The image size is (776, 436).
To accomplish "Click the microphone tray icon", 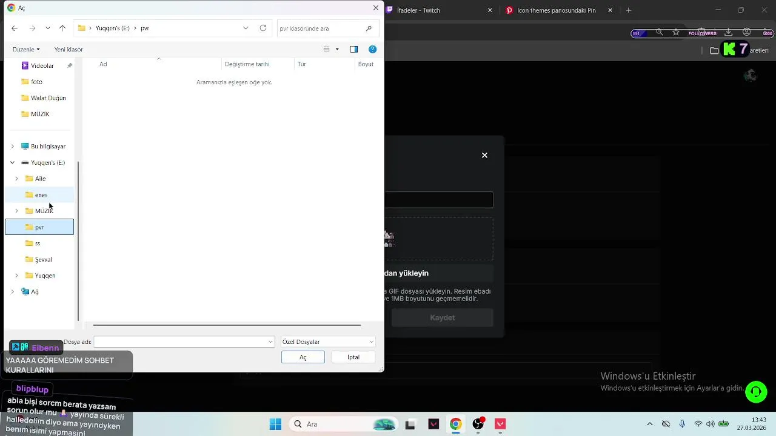I will pos(682,424).
